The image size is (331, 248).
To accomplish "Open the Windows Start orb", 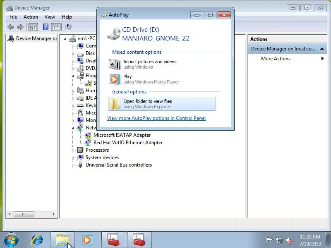I will 11,240.
